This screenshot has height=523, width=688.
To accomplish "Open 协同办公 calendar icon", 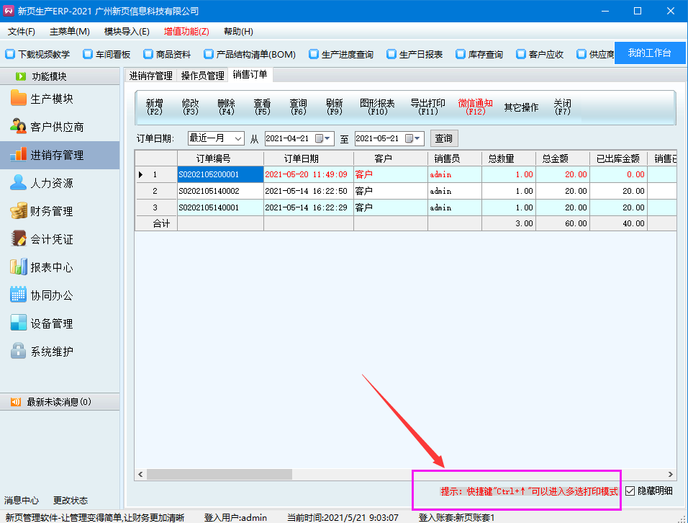I will 18,295.
